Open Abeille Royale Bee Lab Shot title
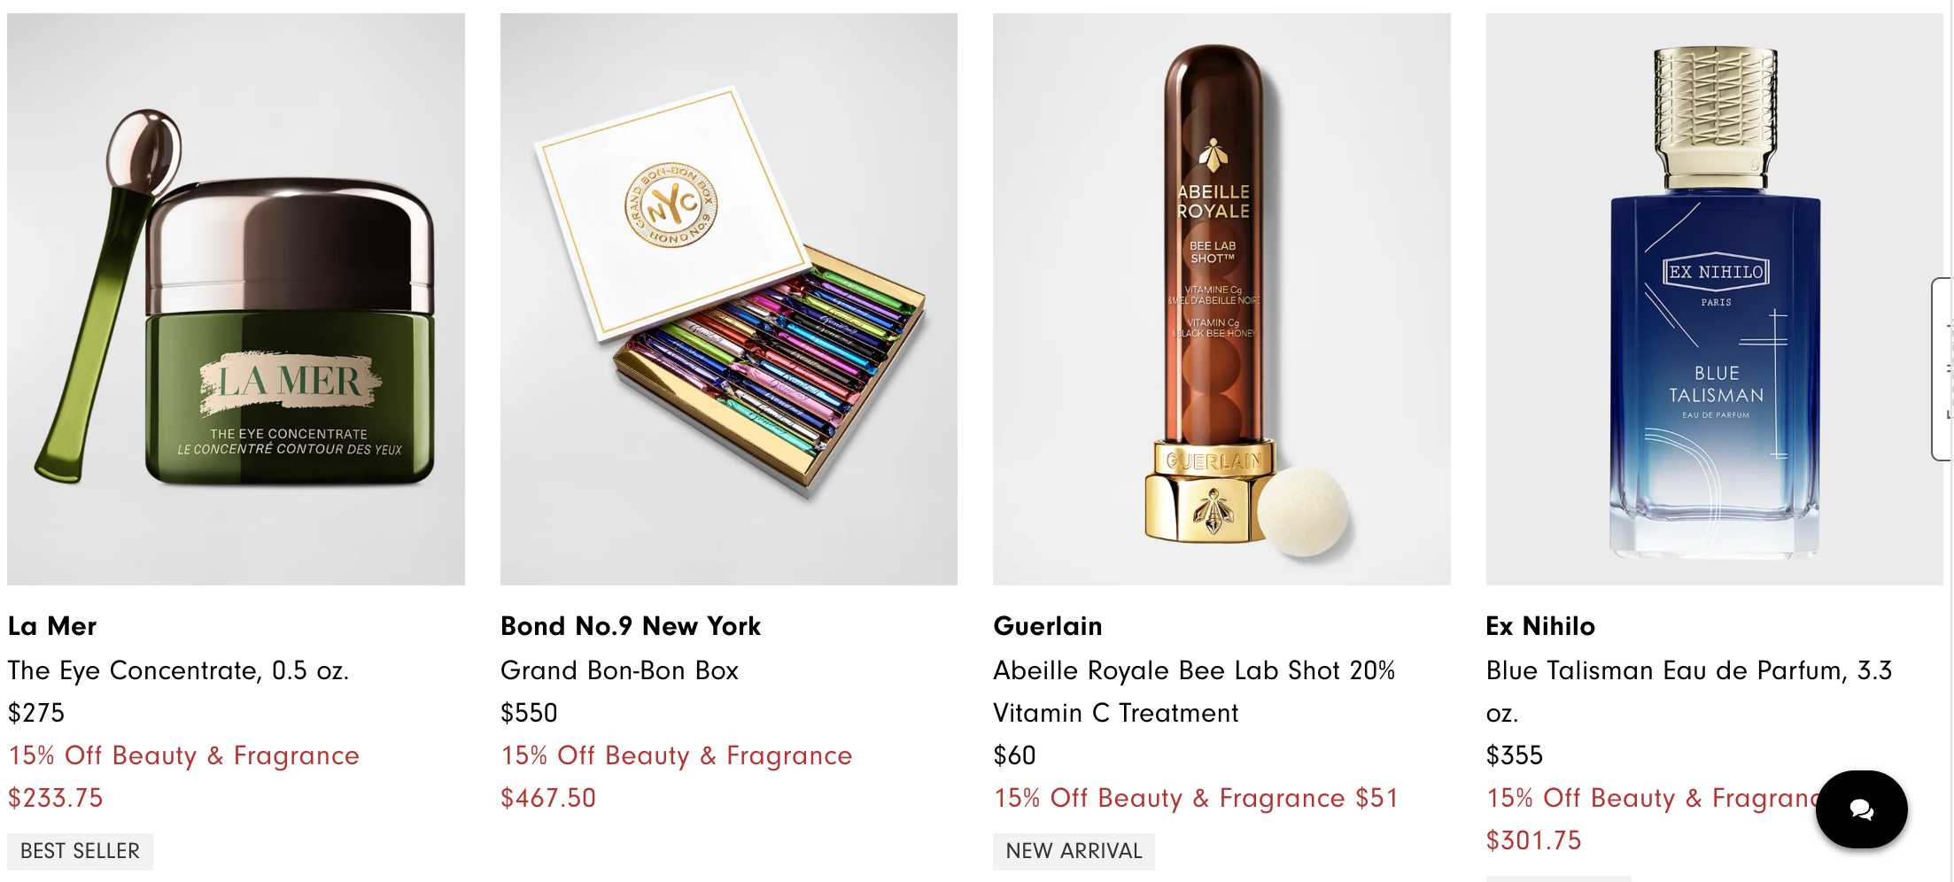1954x882 pixels. pos(1194,692)
